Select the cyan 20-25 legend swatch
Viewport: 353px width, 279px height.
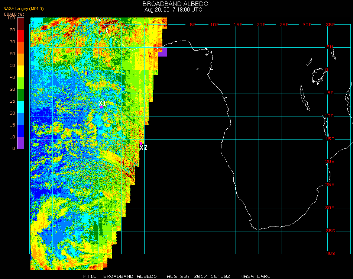(21, 107)
